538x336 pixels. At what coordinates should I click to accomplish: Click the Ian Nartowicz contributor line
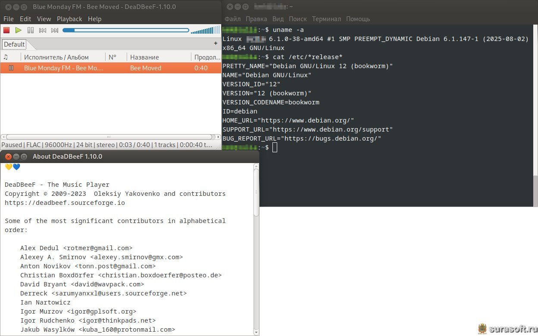coord(45,302)
